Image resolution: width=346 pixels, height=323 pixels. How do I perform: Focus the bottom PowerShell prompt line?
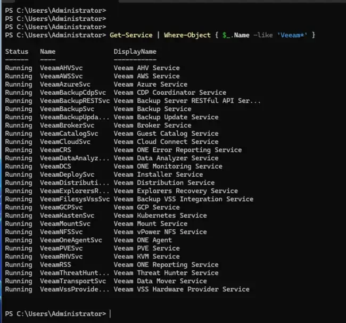(x=58, y=314)
